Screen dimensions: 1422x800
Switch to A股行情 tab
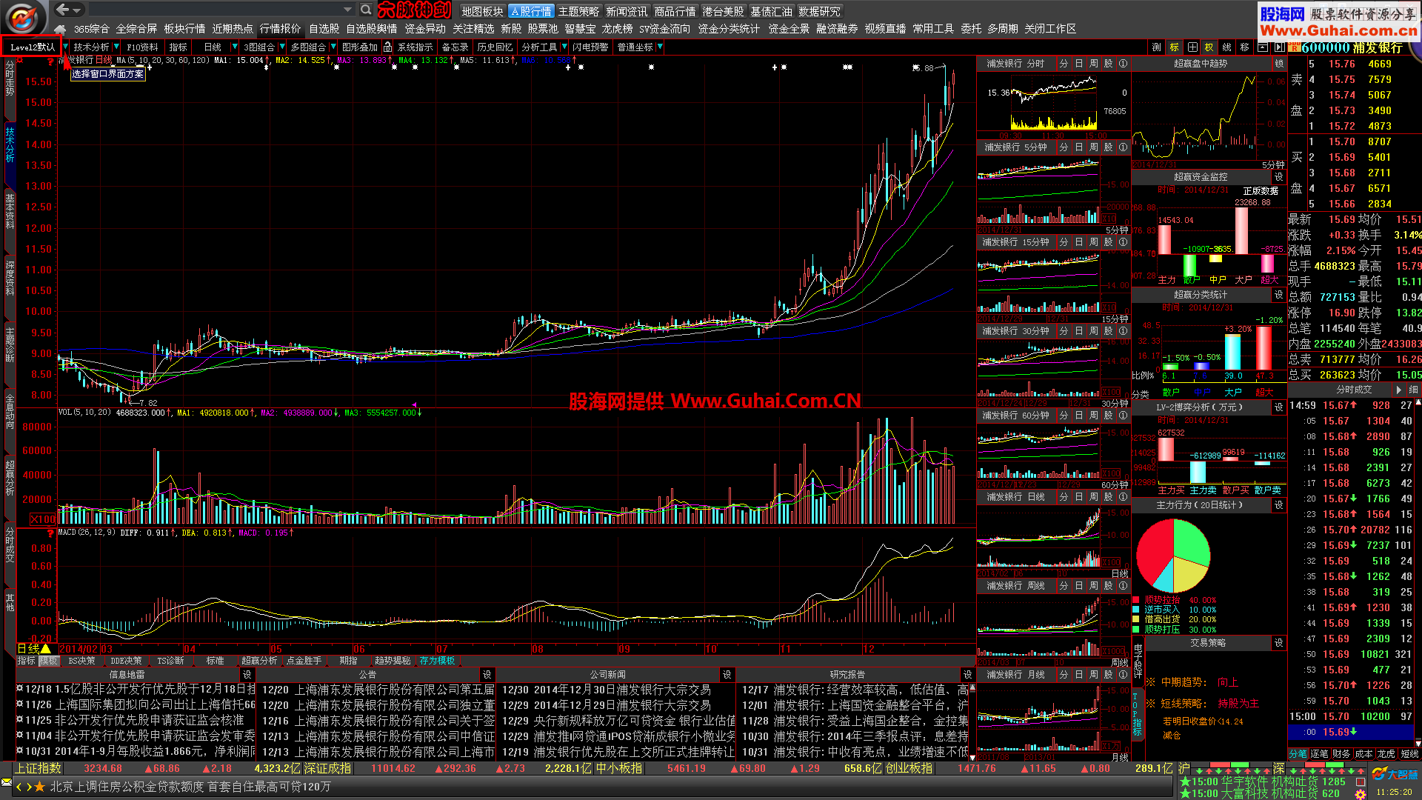pos(530,11)
